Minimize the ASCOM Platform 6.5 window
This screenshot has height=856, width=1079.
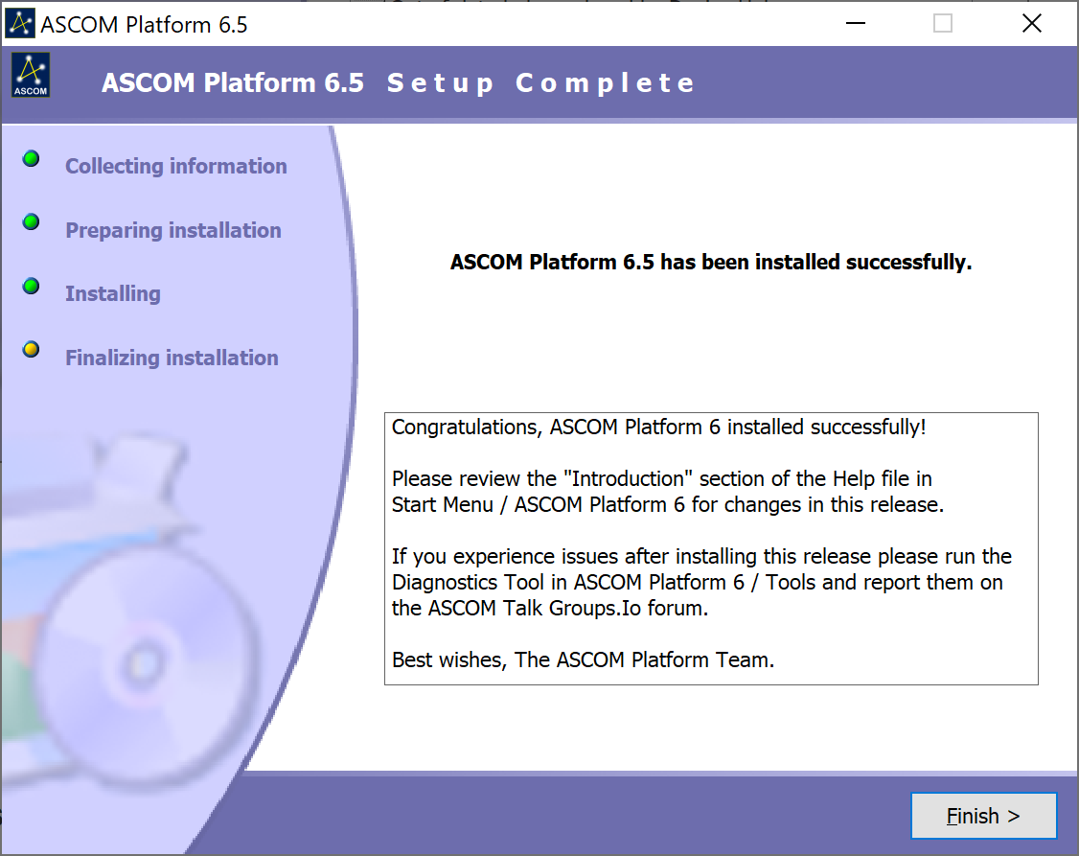click(856, 23)
